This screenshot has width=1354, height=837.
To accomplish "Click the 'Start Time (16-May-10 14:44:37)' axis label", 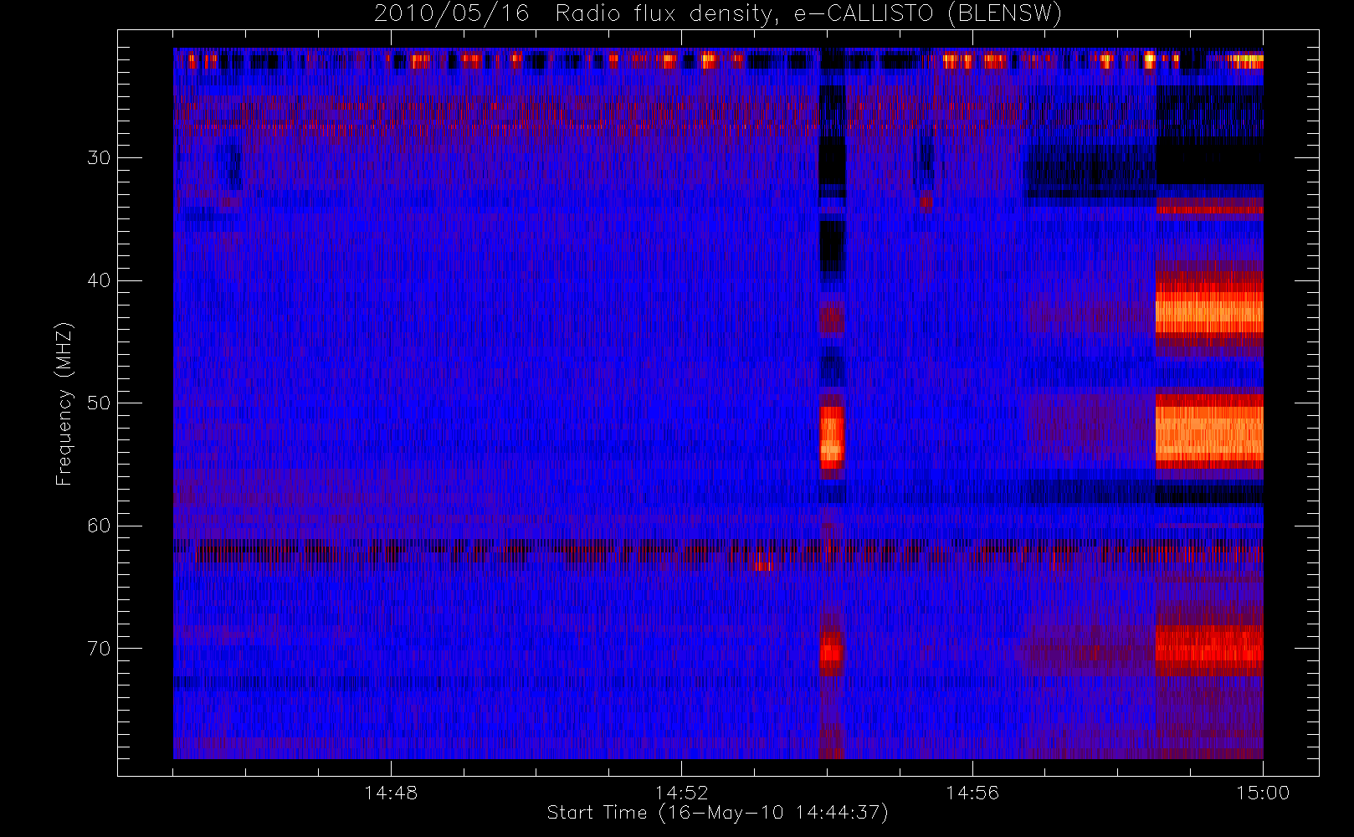I will click(717, 813).
